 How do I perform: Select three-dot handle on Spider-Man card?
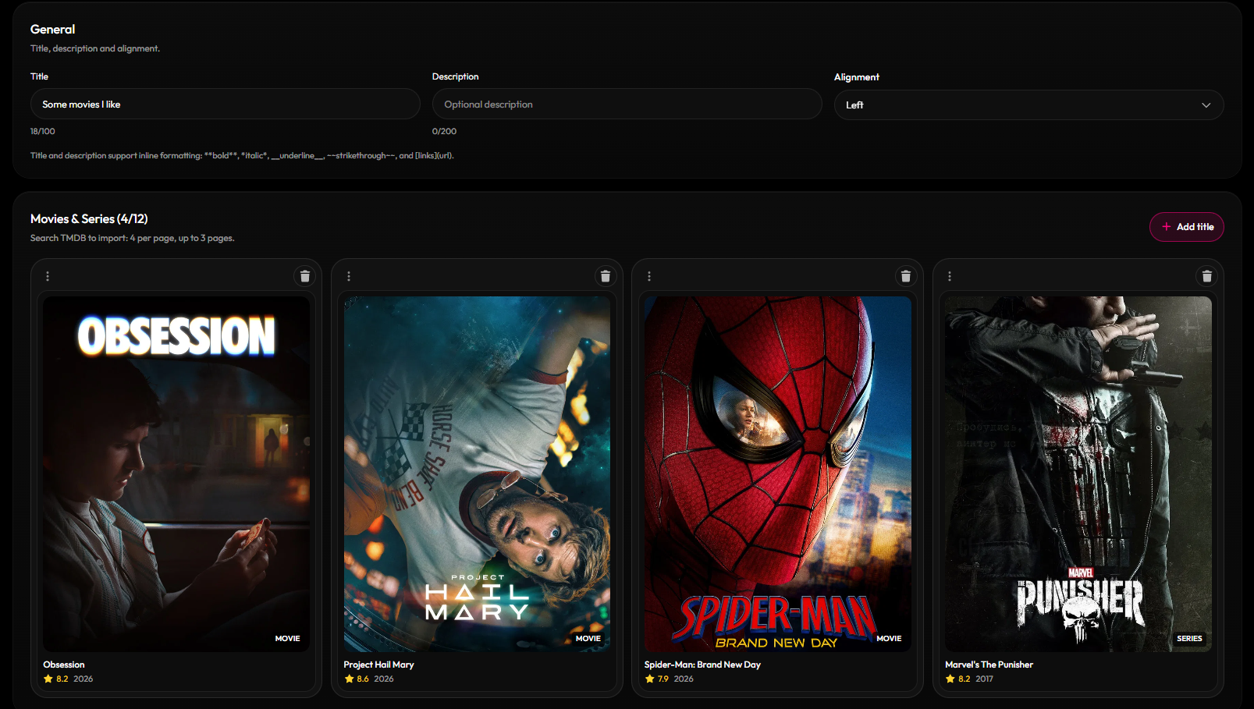tap(649, 276)
